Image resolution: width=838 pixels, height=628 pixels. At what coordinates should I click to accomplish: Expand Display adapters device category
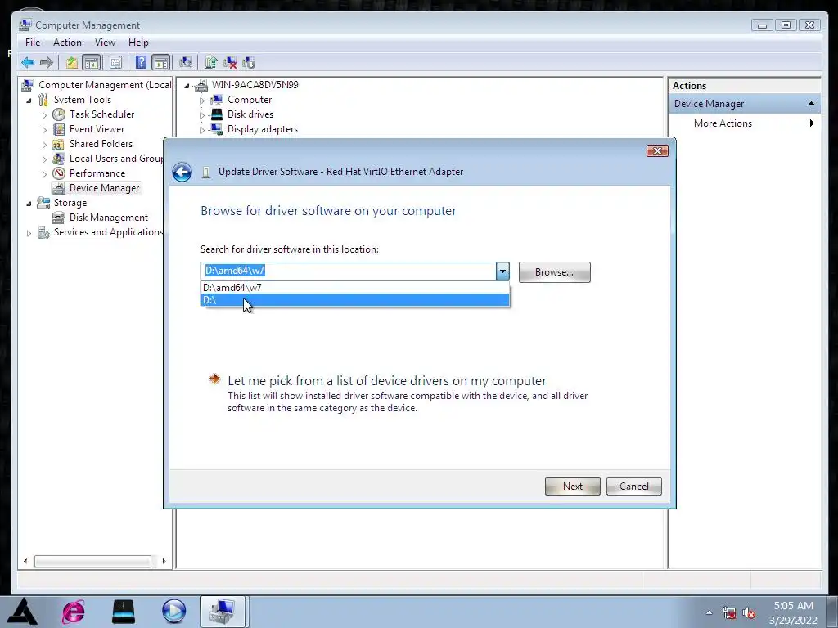point(202,130)
